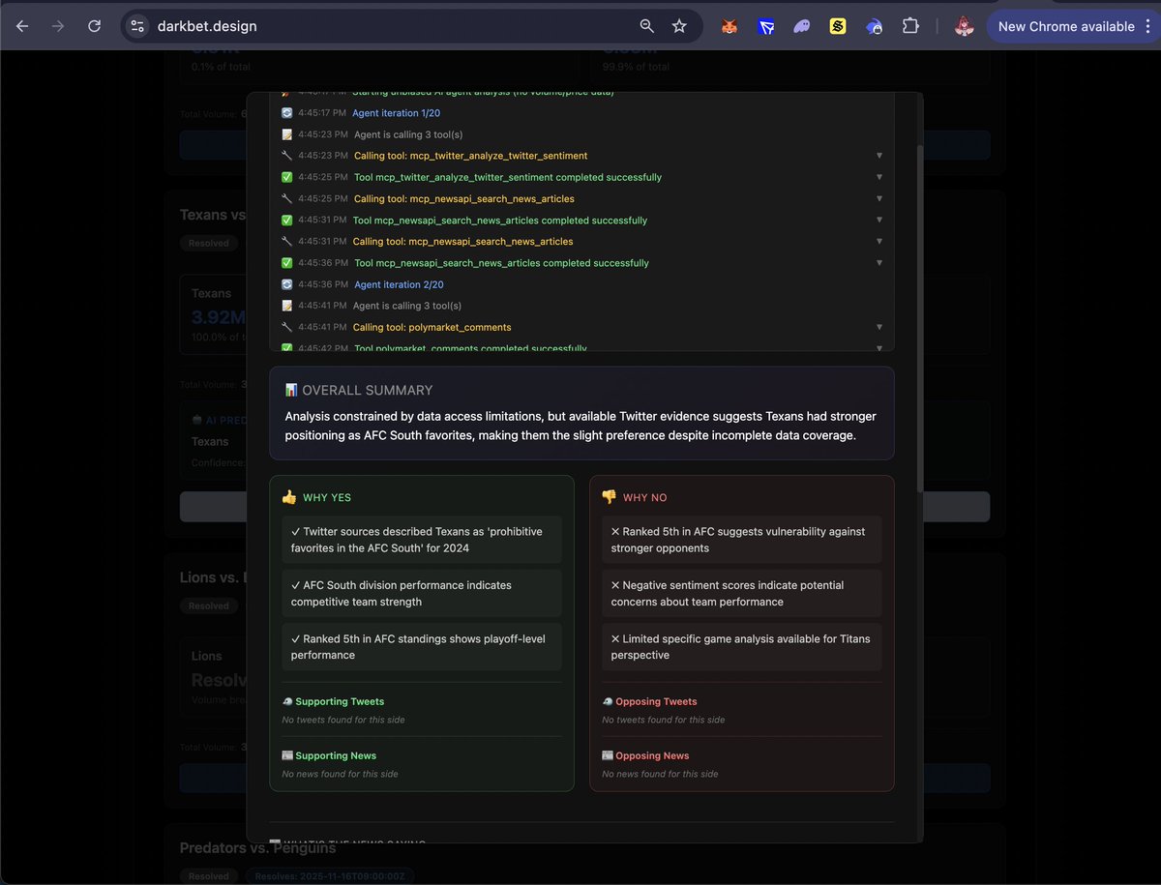Click the site information icon in the address bar
1161x885 pixels.
(136, 26)
